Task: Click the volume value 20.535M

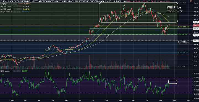Action: coord(27,4)
